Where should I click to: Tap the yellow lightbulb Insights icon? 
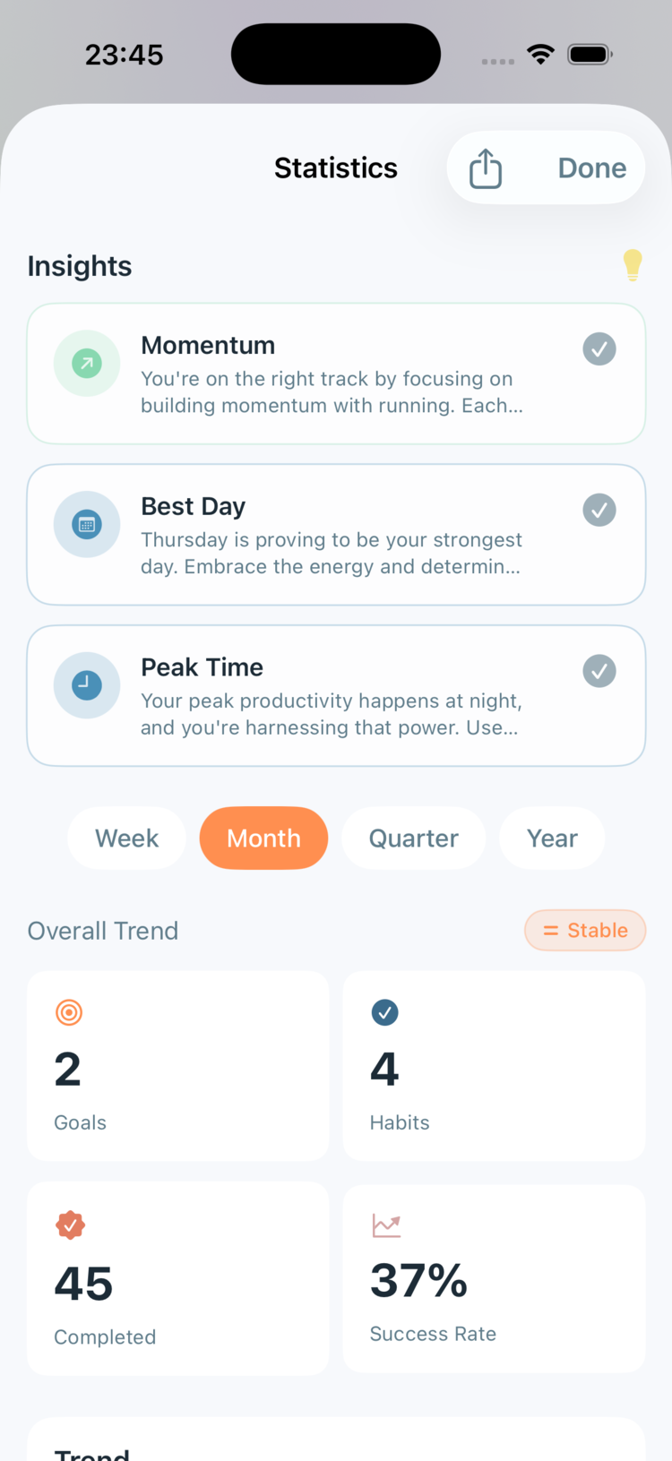tap(633, 265)
